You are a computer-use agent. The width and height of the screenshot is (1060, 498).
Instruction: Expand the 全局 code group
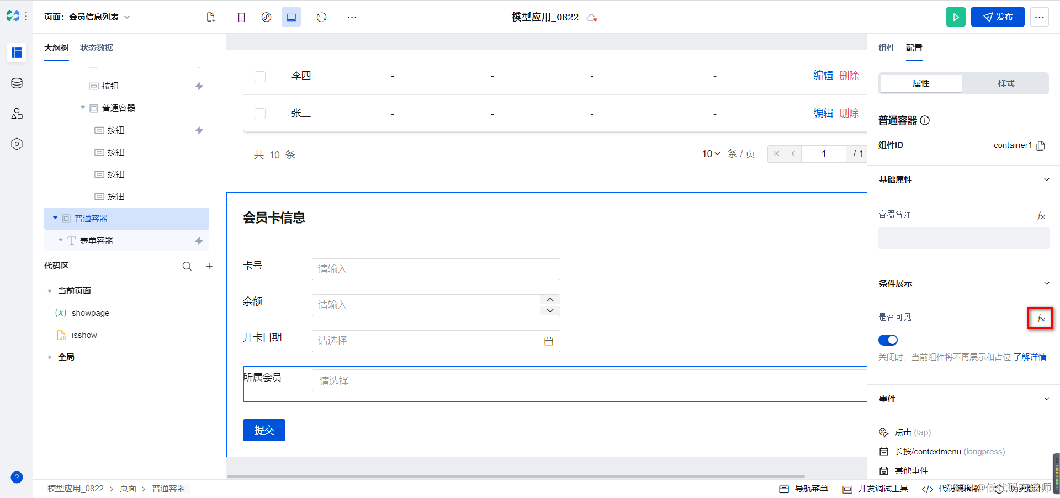pos(50,357)
